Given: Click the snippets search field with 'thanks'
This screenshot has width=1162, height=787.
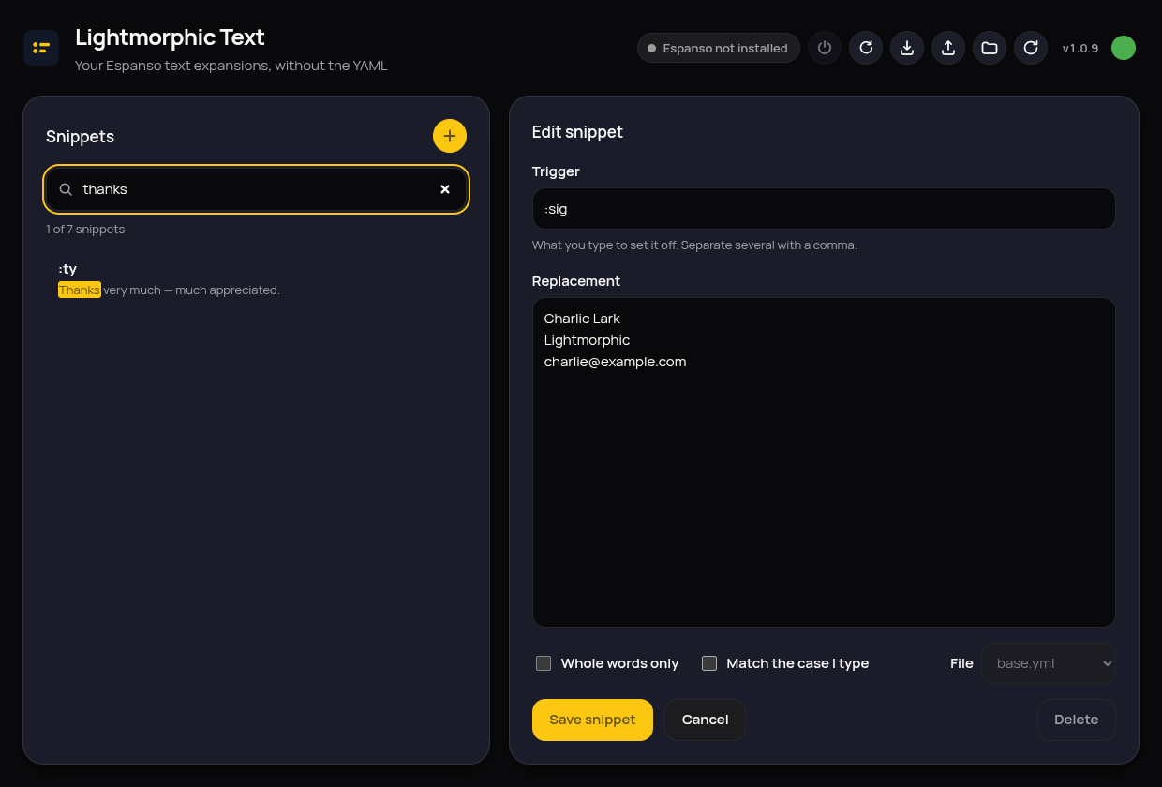Looking at the screenshot, I should pos(257,189).
